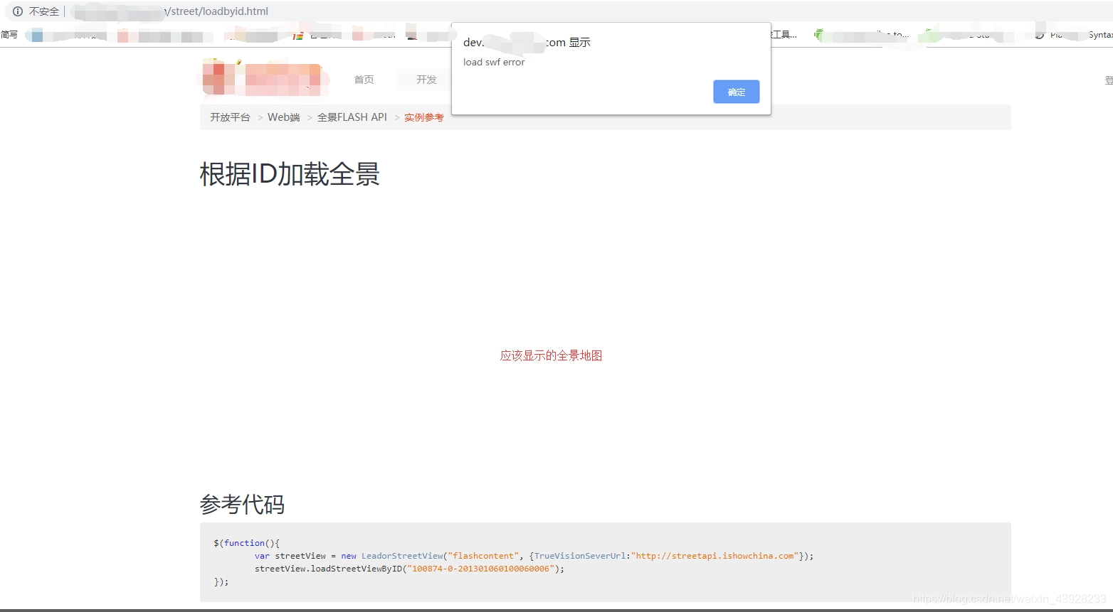Image resolution: width=1113 pixels, height=612 pixels.
Task: Click the "不安全" security info icon
Action: pyautogui.click(x=17, y=11)
